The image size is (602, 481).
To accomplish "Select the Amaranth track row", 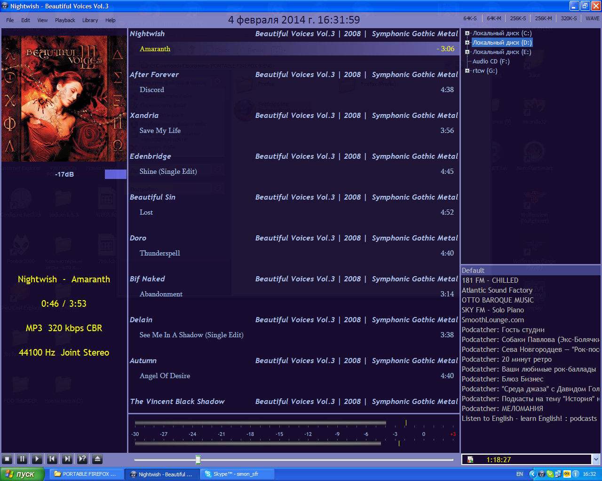I will tap(294, 49).
